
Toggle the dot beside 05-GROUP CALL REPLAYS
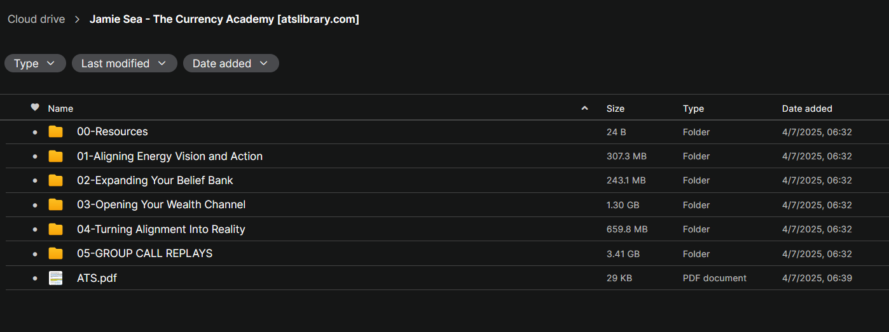[35, 255]
